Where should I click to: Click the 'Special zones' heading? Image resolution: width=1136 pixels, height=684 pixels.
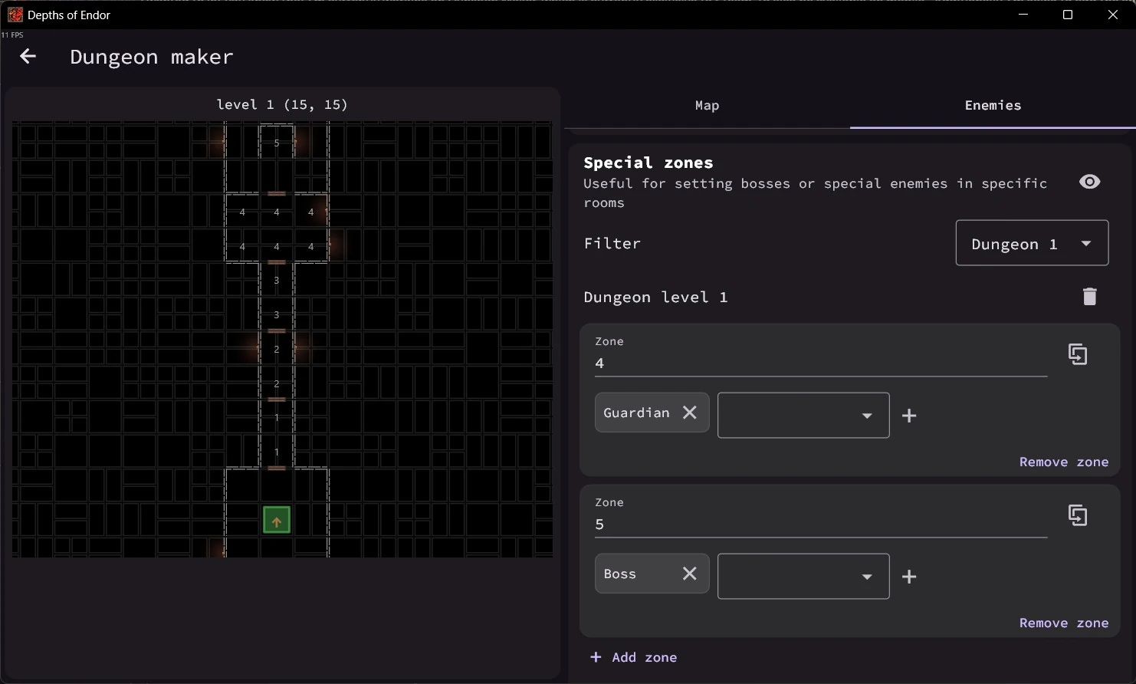[x=648, y=163]
